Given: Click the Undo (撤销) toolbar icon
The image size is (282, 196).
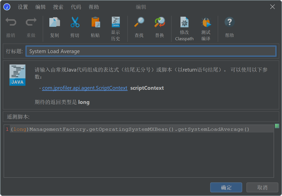Looking at the screenshot, I should [11, 22].
